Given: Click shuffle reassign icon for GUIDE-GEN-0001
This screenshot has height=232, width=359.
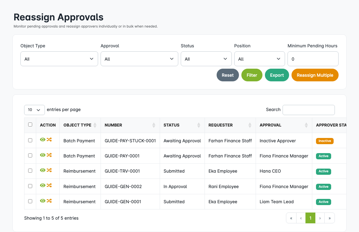Looking at the screenshot, I should 49,201.
